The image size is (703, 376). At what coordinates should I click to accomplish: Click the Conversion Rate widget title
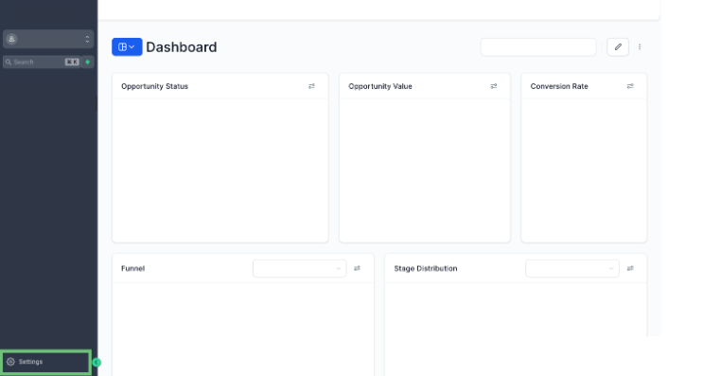(x=559, y=86)
